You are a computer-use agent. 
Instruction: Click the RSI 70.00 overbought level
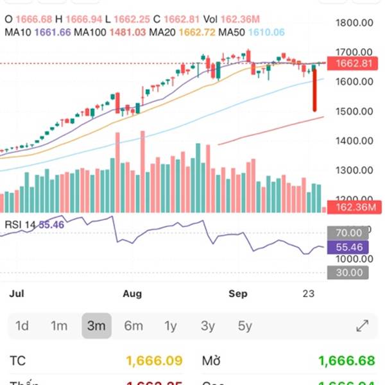tap(348, 232)
